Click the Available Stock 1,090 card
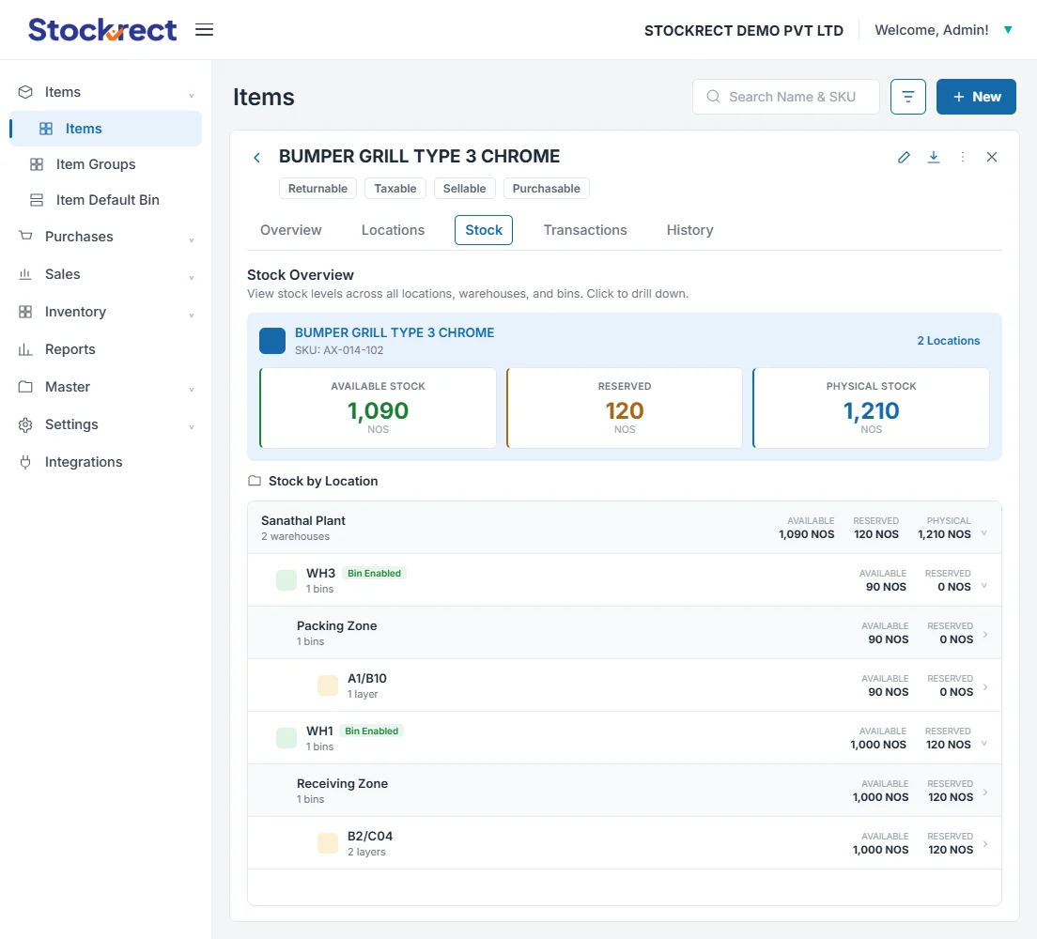 pos(379,408)
